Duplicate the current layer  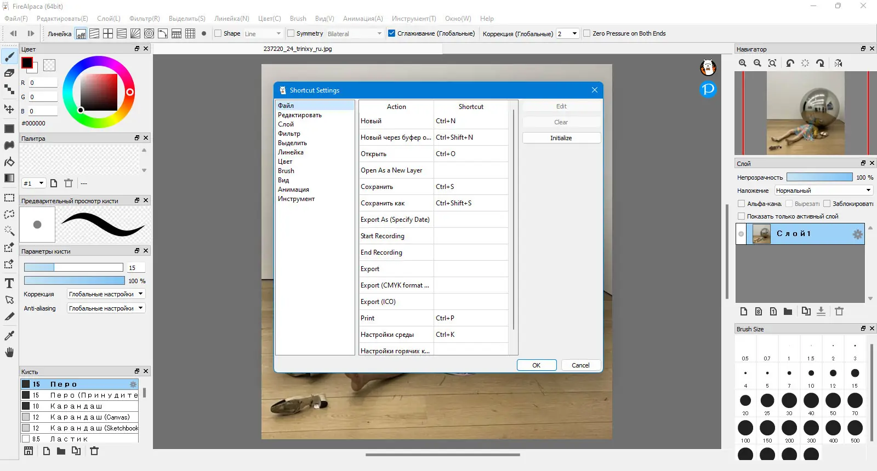point(806,311)
